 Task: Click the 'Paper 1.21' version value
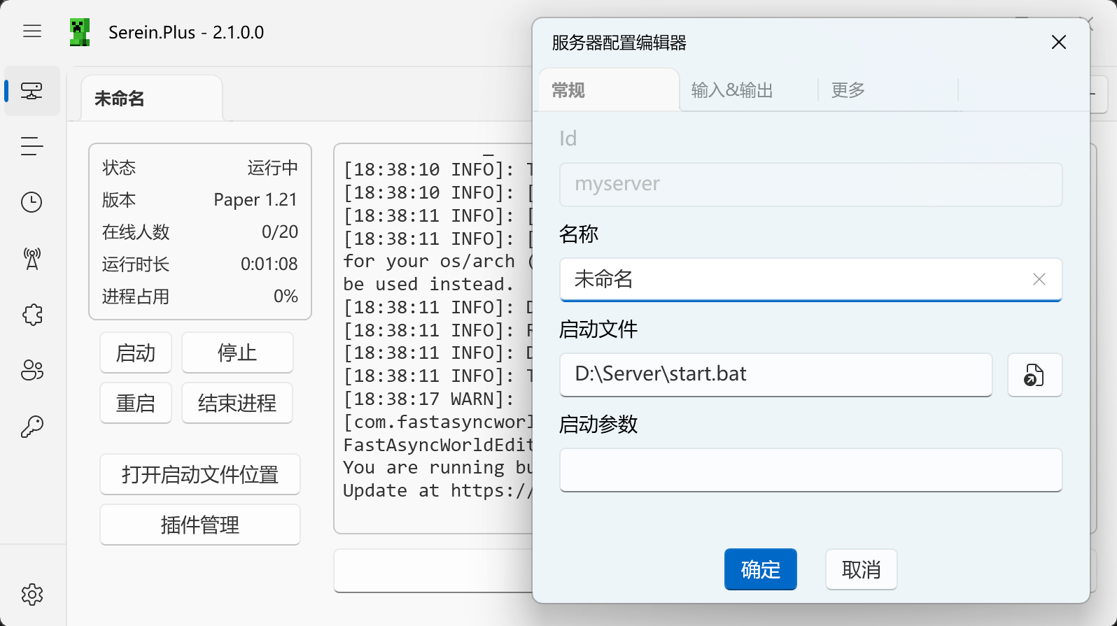click(x=255, y=200)
